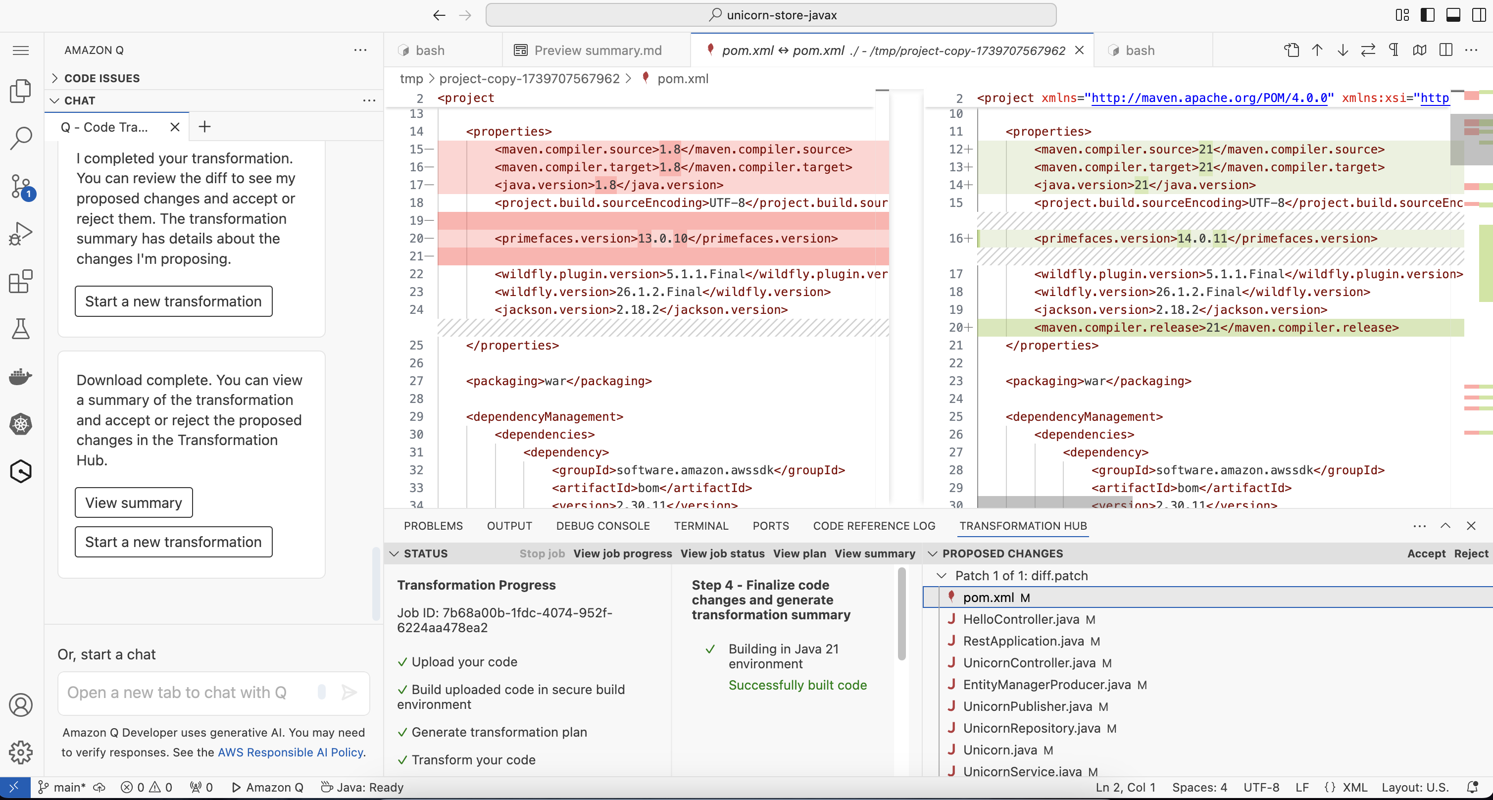Select HelloController.java in proposed changes
Viewport: 1493px width, 800px height.
[x=1021, y=619]
